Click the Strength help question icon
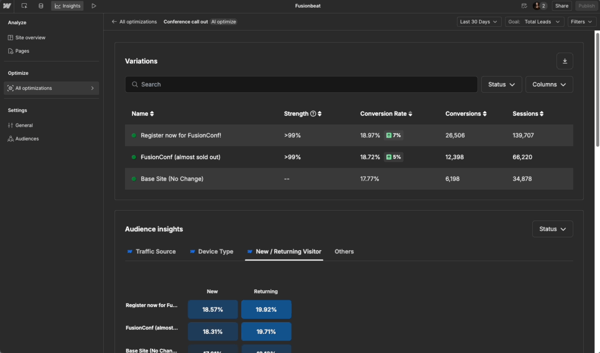Image resolution: width=600 pixels, height=353 pixels. (313, 114)
